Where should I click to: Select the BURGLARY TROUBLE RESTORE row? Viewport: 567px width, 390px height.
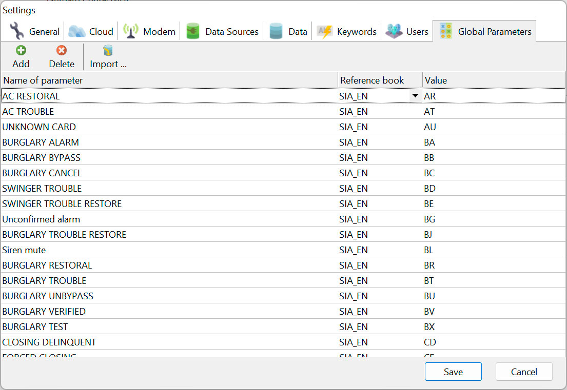[x=283, y=234]
